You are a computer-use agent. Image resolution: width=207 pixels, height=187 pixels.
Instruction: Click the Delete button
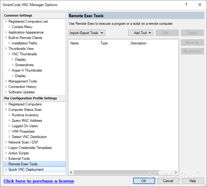click(192, 33)
